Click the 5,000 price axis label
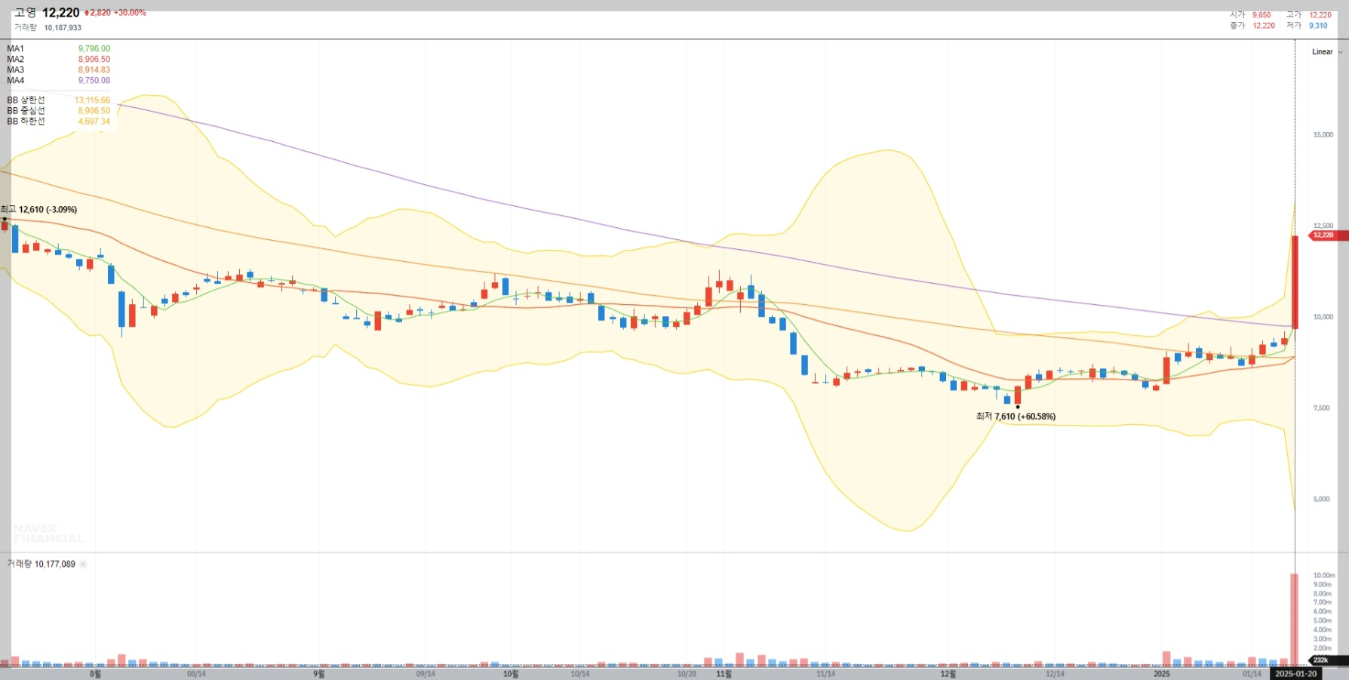This screenshot has width=1349, height=680. 1322,499
